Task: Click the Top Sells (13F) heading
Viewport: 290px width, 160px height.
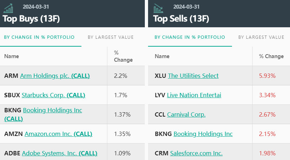Action: 181,18
